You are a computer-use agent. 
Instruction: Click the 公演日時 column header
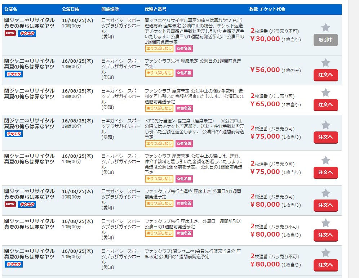coord(71,9)
